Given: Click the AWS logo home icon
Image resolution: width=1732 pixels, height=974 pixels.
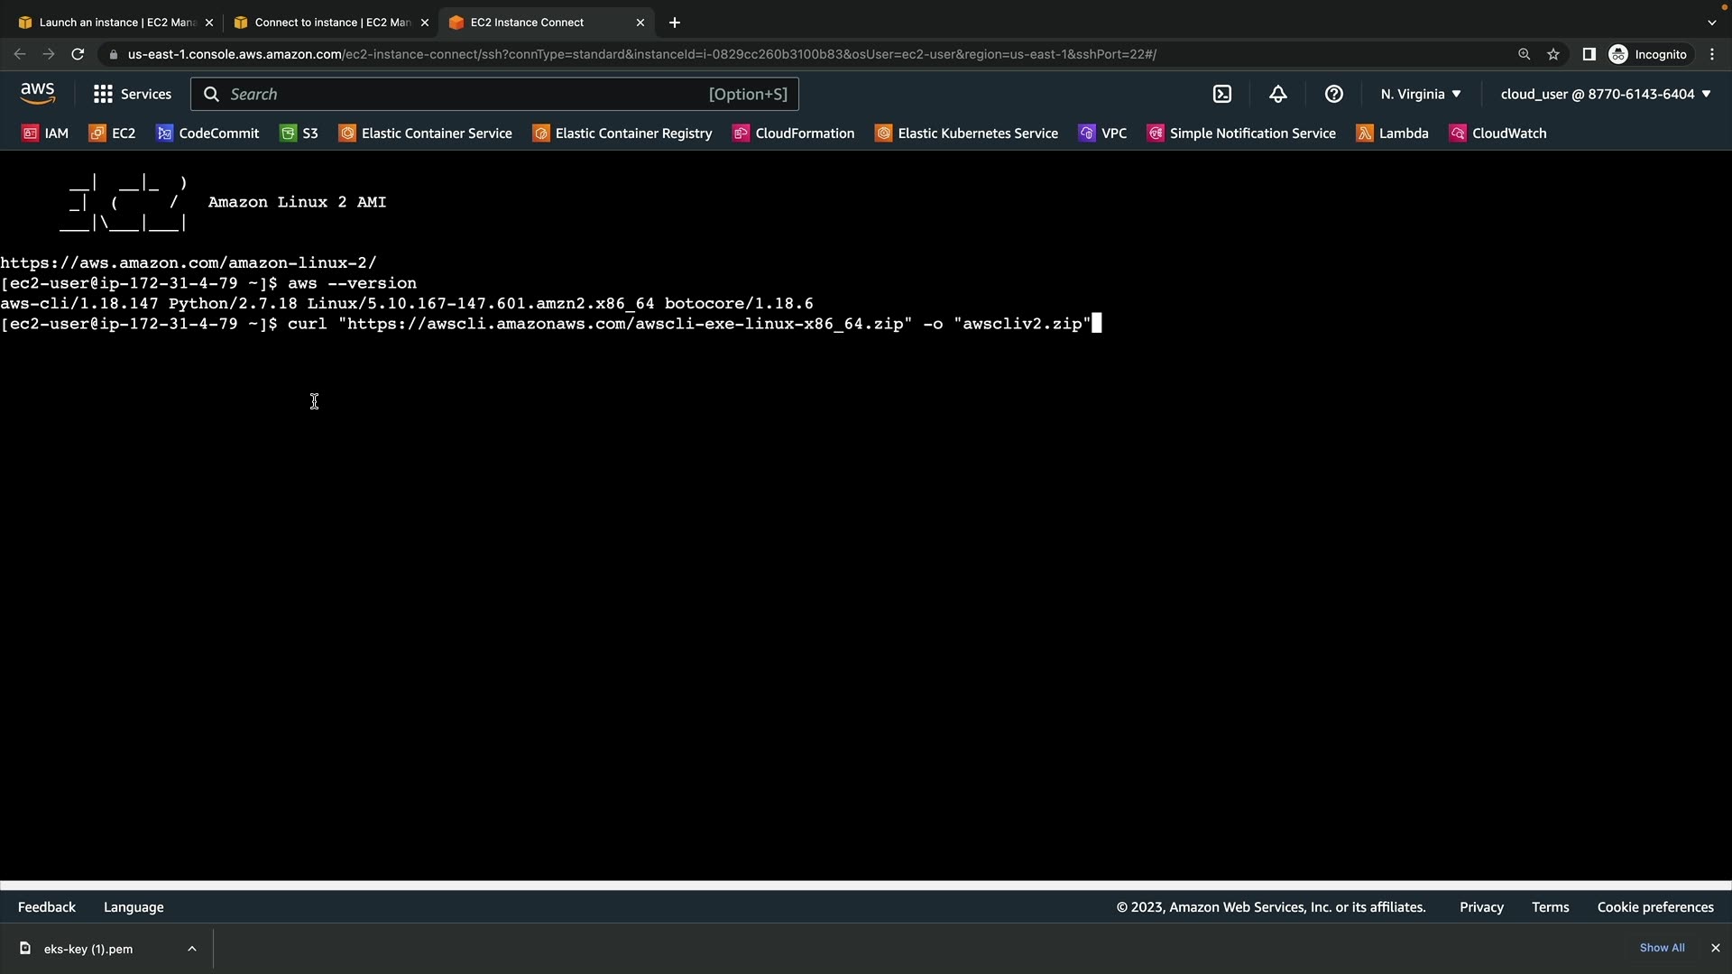Looking at the screenshot, I should (38, 94).
